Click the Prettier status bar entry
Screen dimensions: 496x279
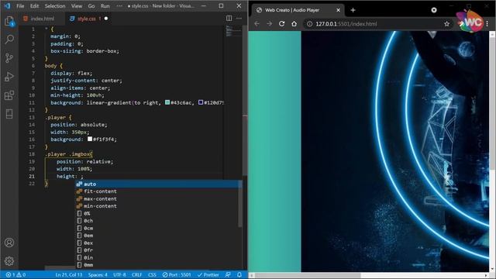coord(208,275)
